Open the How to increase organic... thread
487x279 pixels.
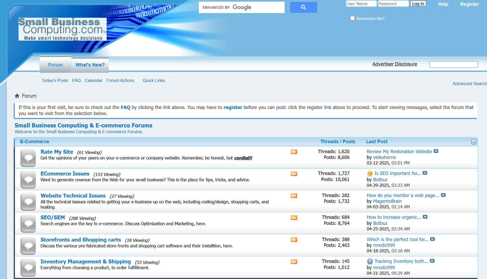(394, 217)
